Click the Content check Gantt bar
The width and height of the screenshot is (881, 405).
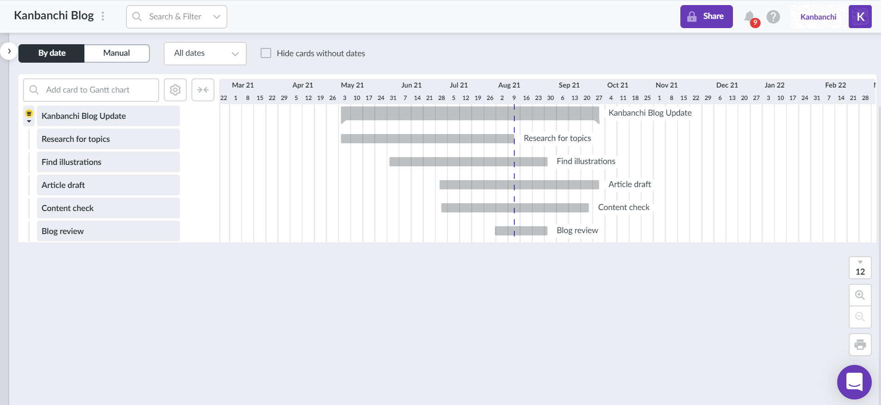[515, 208]
